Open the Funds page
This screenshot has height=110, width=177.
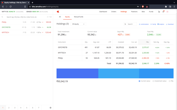click(x=151, y=12)
